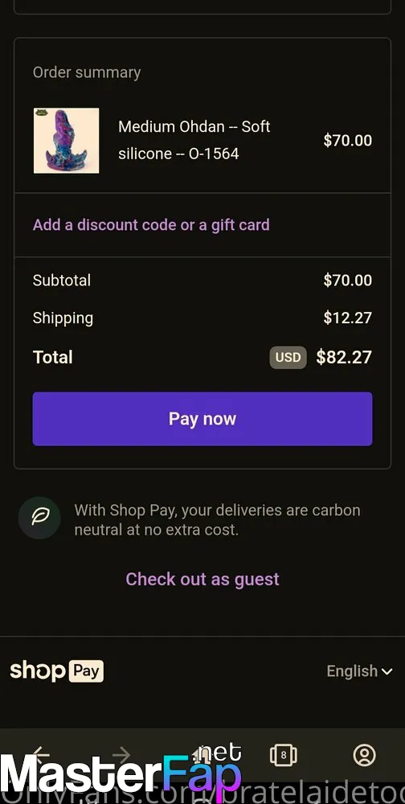Go forward with the browser forward arrow
405x804 pixels.
point(121,755)
